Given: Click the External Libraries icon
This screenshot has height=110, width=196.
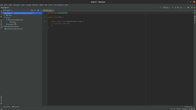Looking at the screenshot, I should [5, 27].
